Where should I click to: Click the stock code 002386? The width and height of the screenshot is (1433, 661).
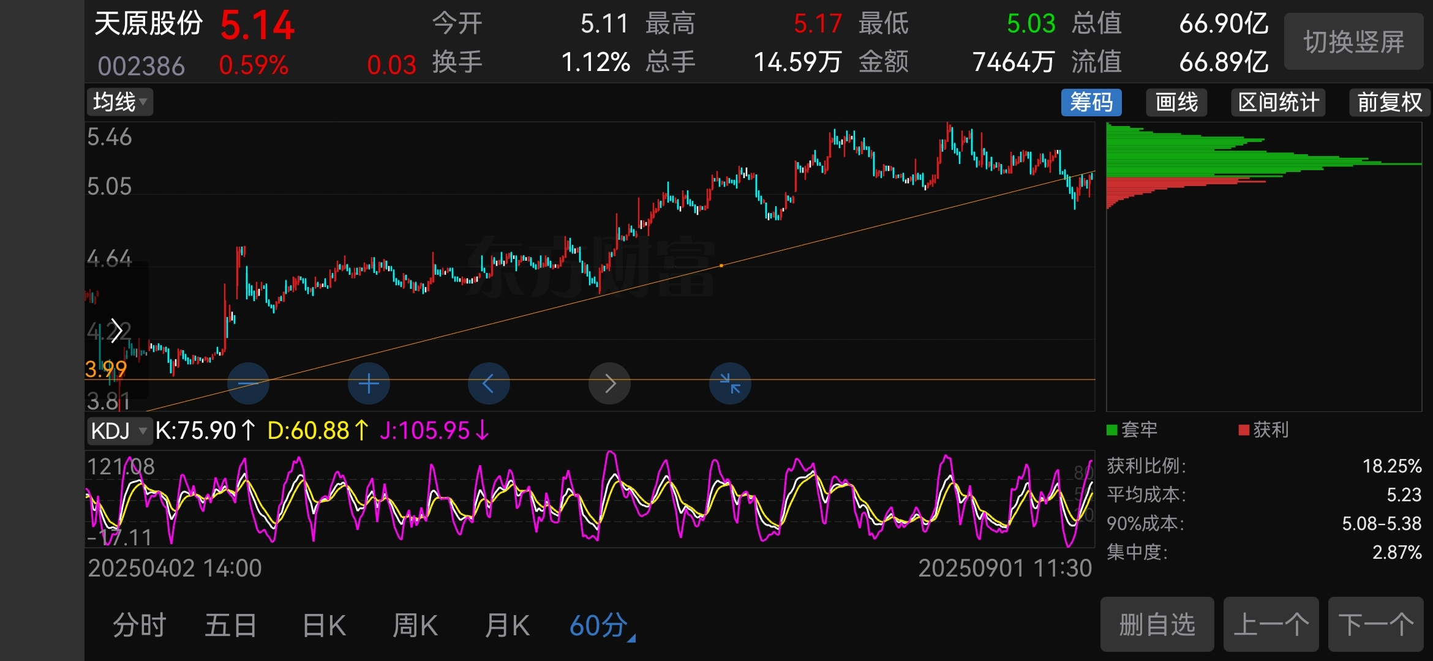coord(141,65)
